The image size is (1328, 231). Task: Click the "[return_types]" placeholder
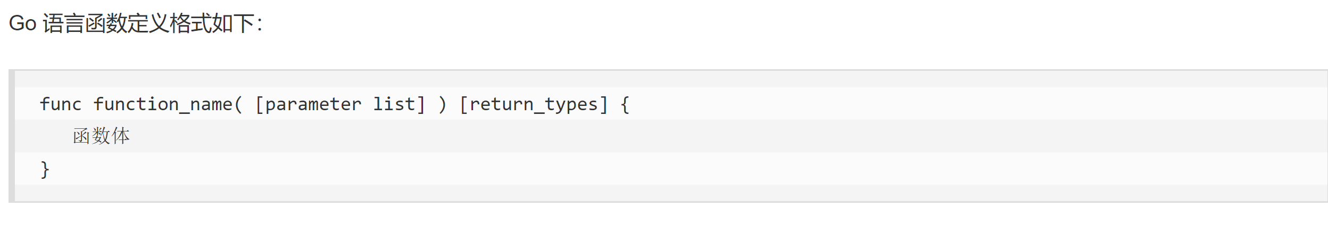point(534,104)
